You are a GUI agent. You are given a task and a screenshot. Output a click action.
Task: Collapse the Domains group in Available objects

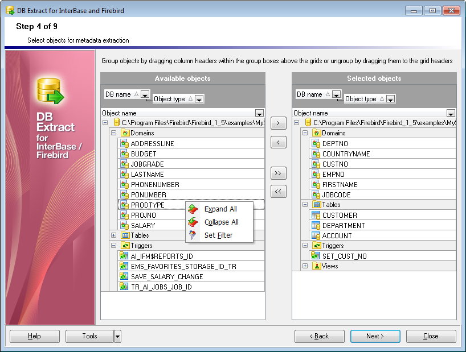click(x=113, y=132)
